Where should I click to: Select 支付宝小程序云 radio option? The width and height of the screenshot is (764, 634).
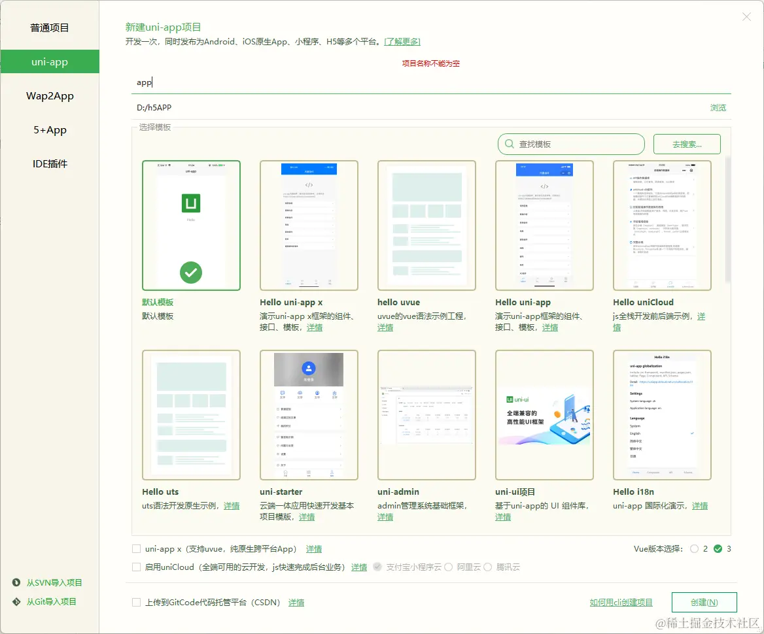click(x=377, y=567)
